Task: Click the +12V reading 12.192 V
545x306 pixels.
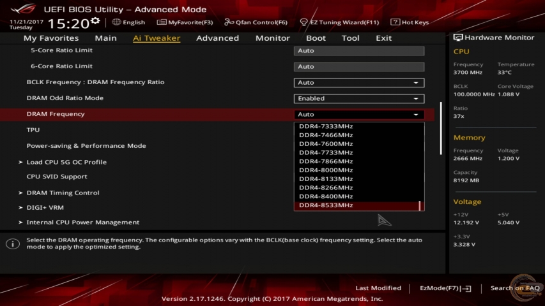Action: [466, 222]
